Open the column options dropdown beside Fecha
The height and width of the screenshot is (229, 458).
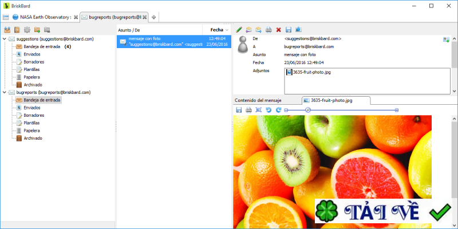pos(227,30)
